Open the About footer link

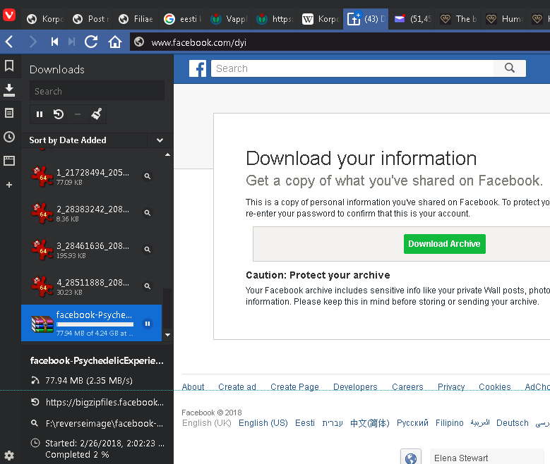(x=193, y=386)
